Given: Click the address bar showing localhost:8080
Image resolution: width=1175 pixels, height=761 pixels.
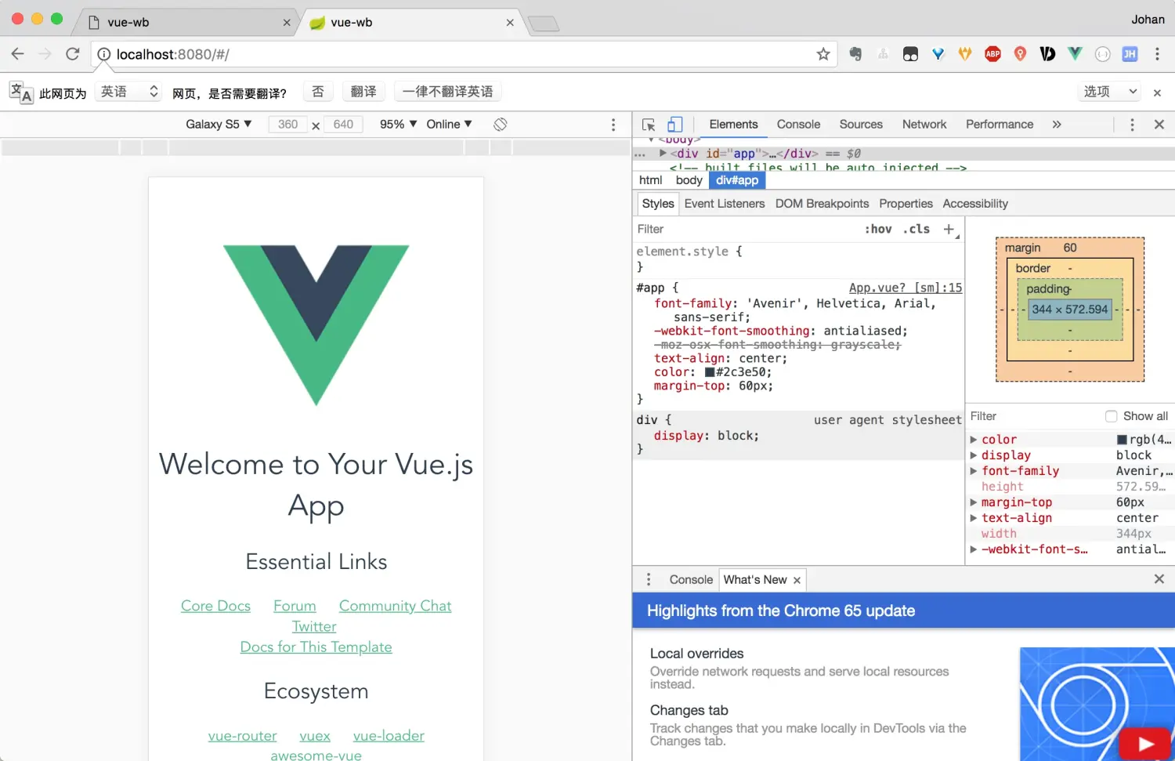Looking at the screenshot, I should tap(462, 54).
